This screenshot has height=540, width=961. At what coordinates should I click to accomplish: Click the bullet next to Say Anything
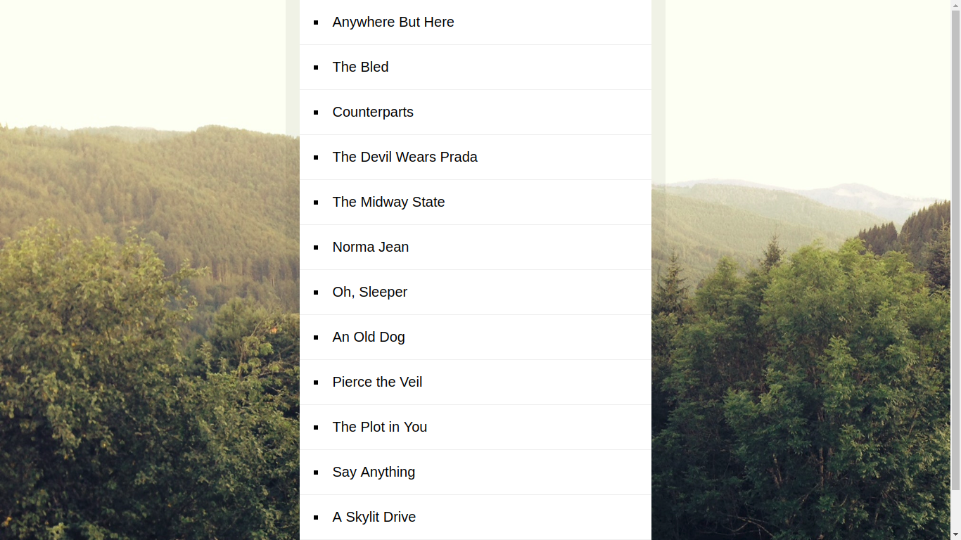[316, 472]
